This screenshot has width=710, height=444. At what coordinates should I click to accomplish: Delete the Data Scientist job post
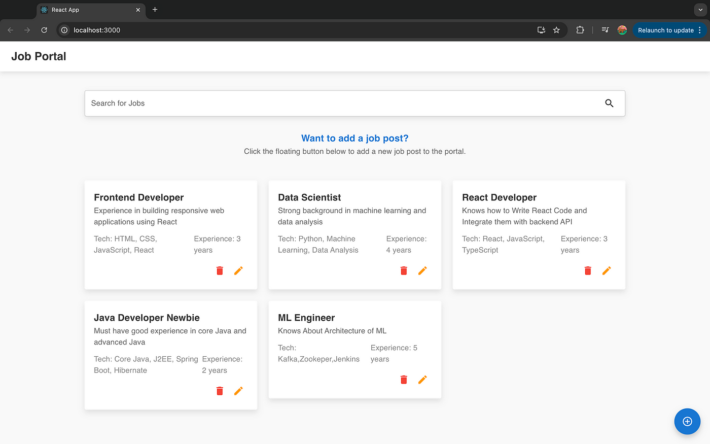pyautogui.click(x=404, y=270)
